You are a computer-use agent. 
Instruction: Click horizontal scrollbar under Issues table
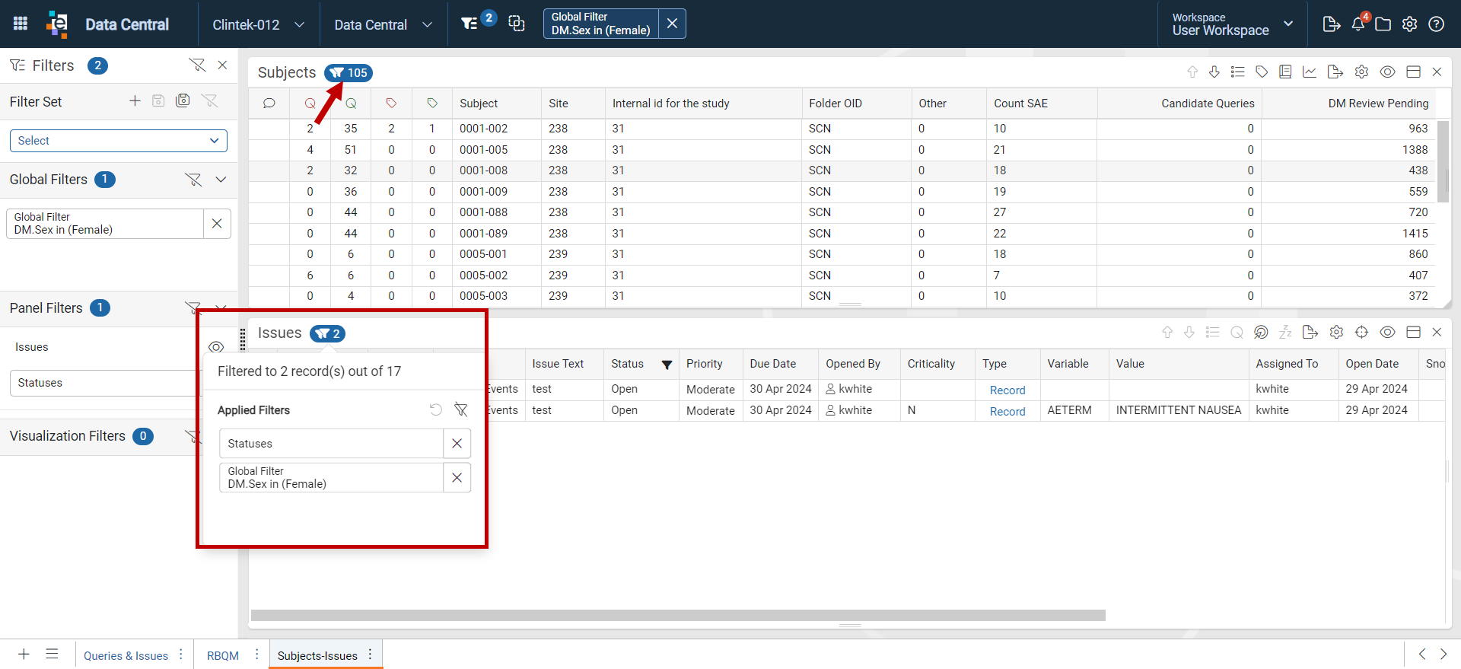point(678,615)
